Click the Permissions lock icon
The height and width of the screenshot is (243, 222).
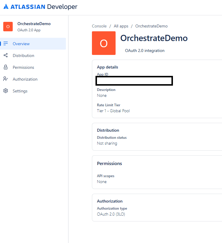6,67
